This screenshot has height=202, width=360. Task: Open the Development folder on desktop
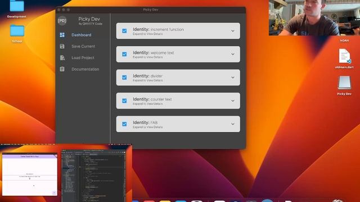(17, 6)
